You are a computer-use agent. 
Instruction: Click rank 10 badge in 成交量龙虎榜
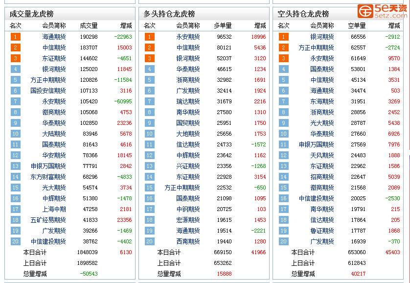tap(16, 134)
